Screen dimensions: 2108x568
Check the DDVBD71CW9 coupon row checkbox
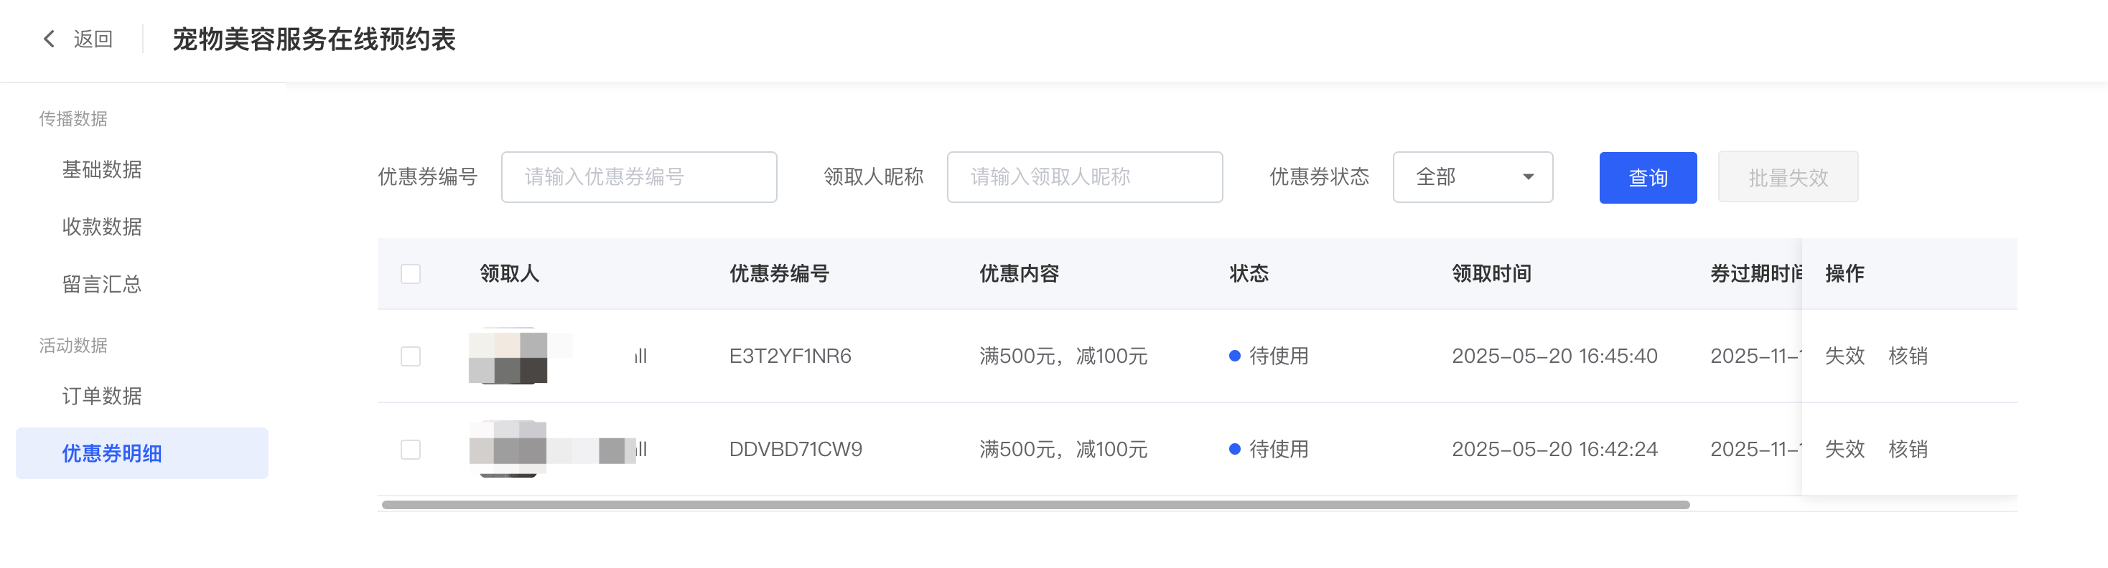(411, 450)
